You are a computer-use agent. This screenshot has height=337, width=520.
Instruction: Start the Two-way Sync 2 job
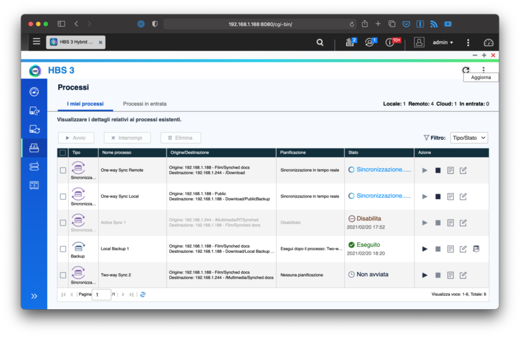[x=425, y=275]
